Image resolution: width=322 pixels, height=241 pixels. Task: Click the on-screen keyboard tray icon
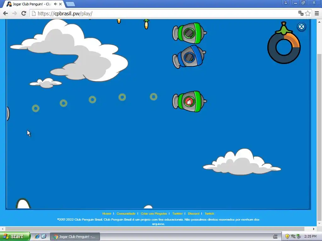(275, 237)
